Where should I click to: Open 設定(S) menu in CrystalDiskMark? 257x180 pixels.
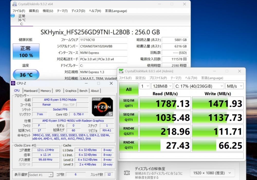(141, 78)
